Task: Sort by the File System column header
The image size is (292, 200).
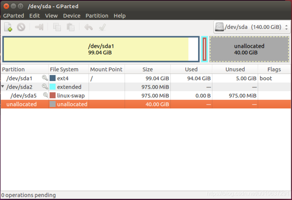Action: click(x=69, y=69)
